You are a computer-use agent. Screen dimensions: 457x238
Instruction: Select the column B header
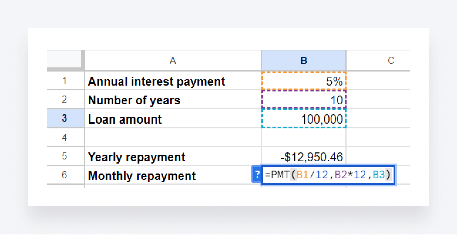click(x=304, y=60)
